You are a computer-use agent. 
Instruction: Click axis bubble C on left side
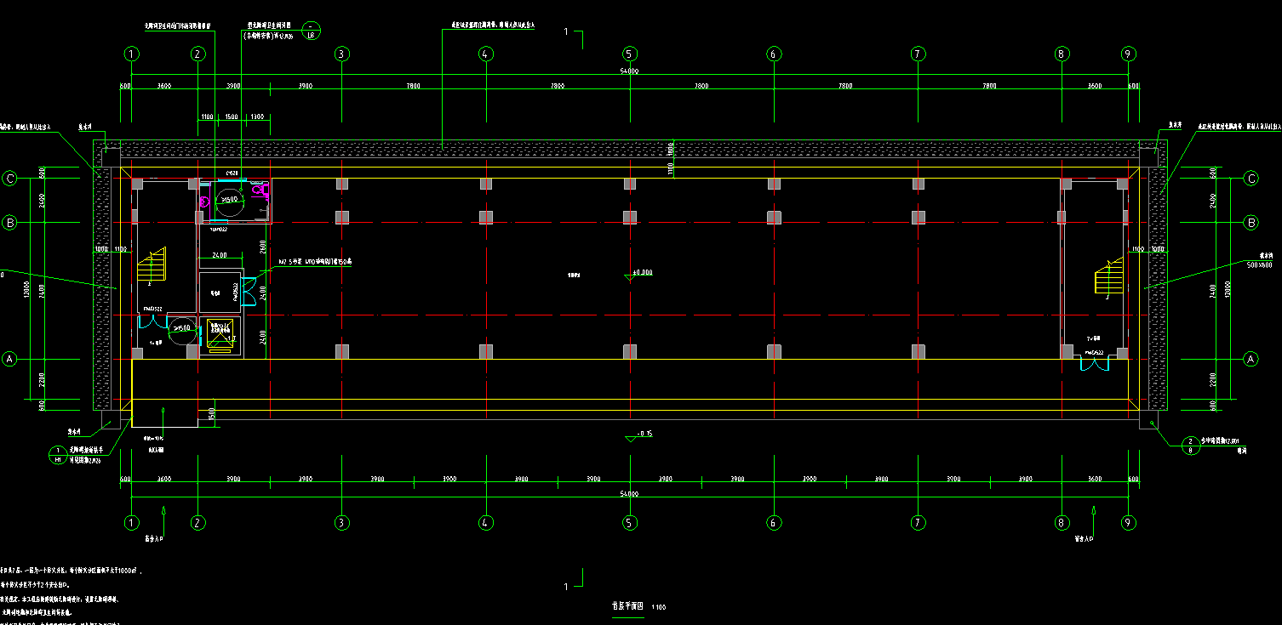[10, 179]
